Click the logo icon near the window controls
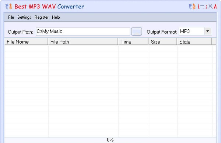Viewport: 221px width, 143px height. (192, 7)
